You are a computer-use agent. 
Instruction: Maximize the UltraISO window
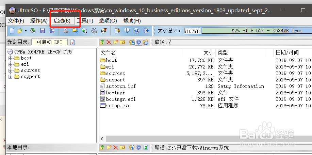pyautogui.click(x=303, y=10)
